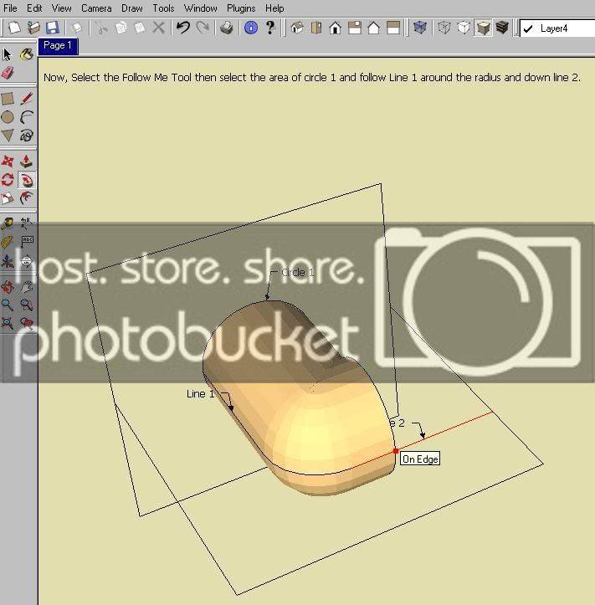Open the Tools menu
This screenshot has width=595, height=605.
pos(163,8)
